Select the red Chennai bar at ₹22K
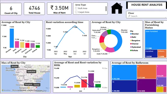The width and height of the screenshot is (167, 94). (x=27, y=45)
